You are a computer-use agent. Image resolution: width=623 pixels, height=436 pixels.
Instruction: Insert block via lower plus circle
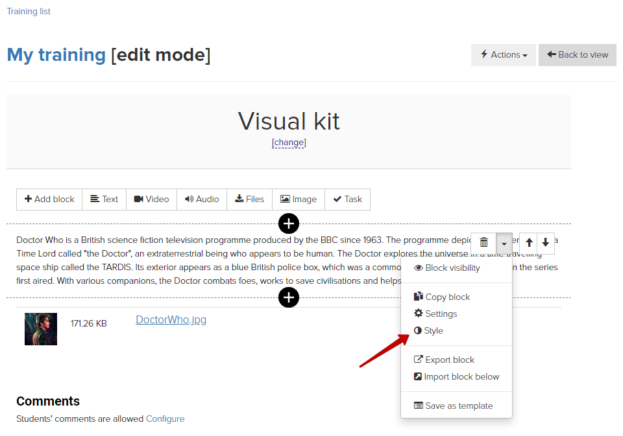click(289, 297)
